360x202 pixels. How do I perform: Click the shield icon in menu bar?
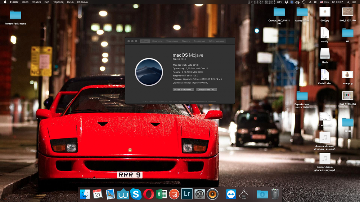(x=292, y=2)
